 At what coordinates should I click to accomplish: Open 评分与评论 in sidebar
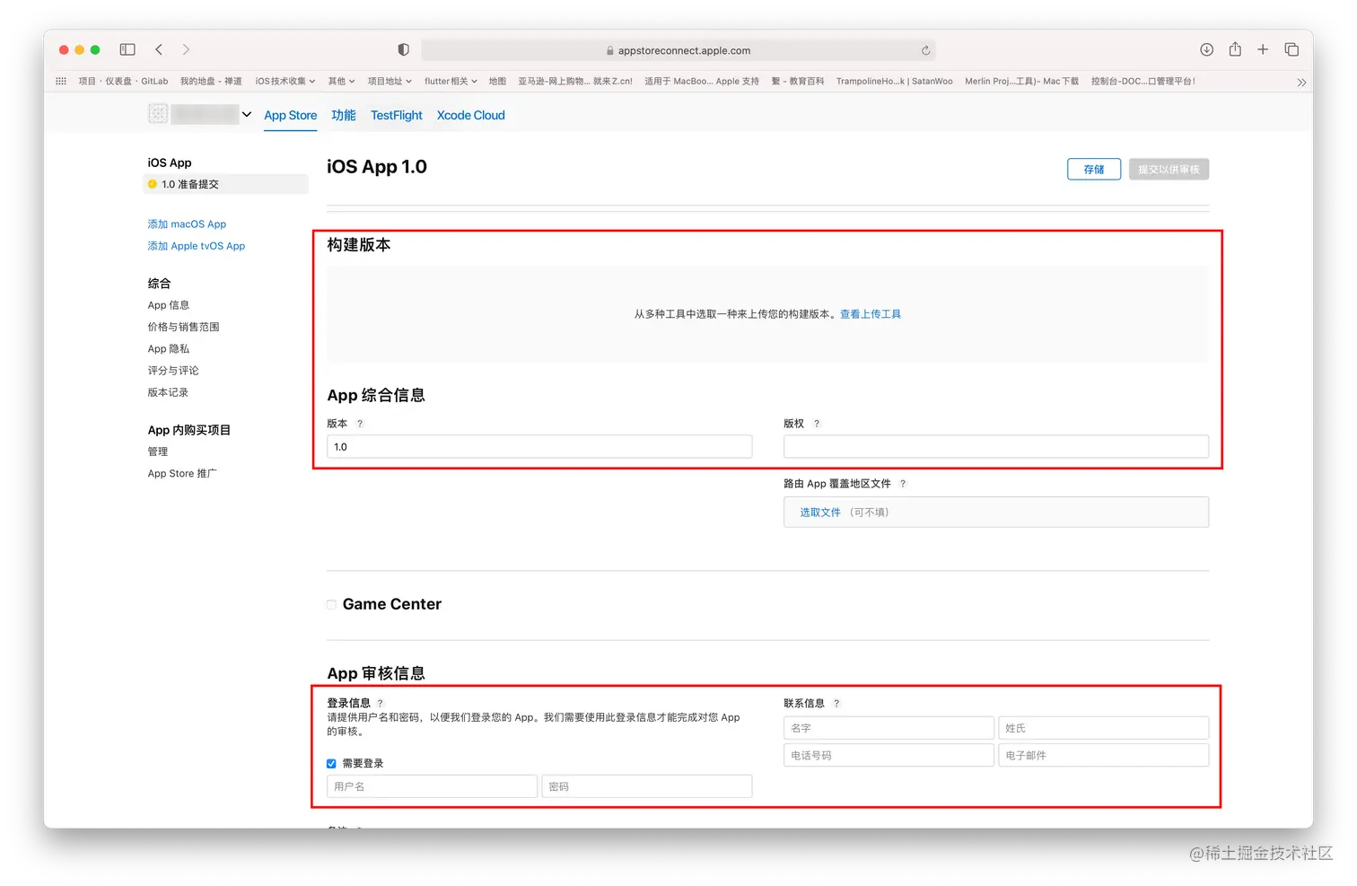173,371
